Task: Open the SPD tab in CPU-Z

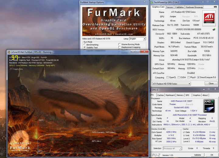Action: [187, 95]
